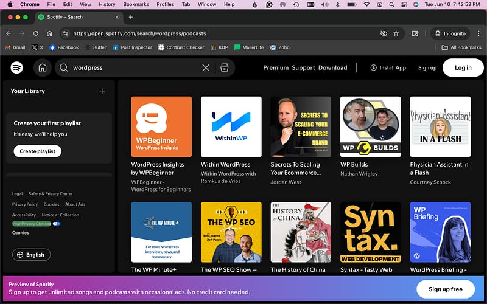The image size is (487, 304).
Task: Go to Spotify Home via house icon
Action: point(43,67)
